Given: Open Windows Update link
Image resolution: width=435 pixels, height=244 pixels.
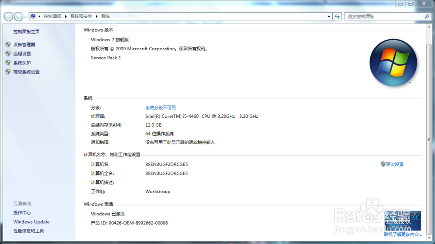Looking at the screenshot, I should pyautogui.click(x=31, y=222).
